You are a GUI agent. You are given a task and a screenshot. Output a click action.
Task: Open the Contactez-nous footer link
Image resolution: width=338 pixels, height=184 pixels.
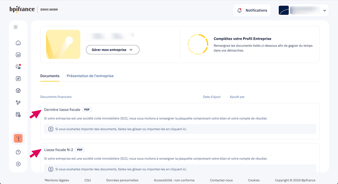221,180
